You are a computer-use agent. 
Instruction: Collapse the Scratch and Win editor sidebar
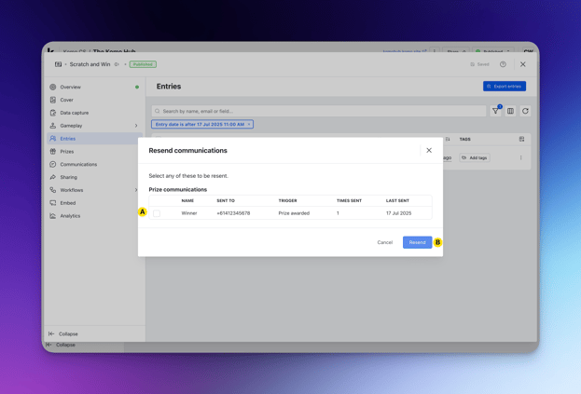[x=63, y=333]
